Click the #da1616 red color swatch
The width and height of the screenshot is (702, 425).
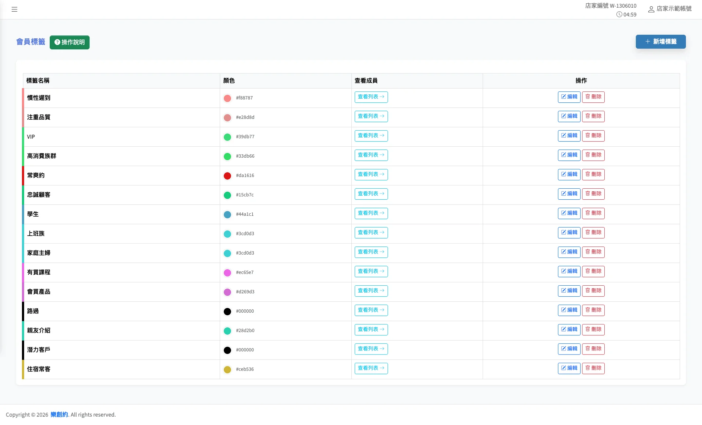click(227, 176)
